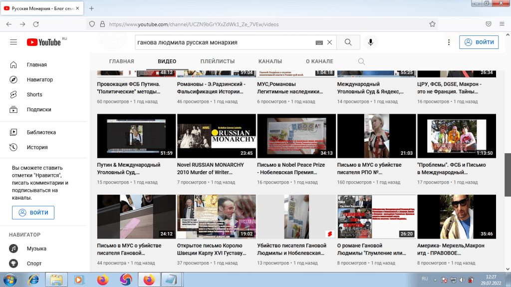The width and height of the screenshot is (511, 287).
Task: Switch to the ПЛЕЙЛИСТЫ tab
Action: [217, 61]
